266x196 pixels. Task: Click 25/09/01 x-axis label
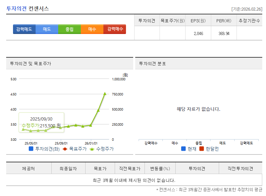[x=61, y=143]
